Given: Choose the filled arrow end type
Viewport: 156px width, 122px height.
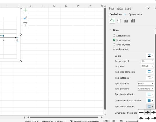Looking at the screenshot, I should click(x=148, y=112).
